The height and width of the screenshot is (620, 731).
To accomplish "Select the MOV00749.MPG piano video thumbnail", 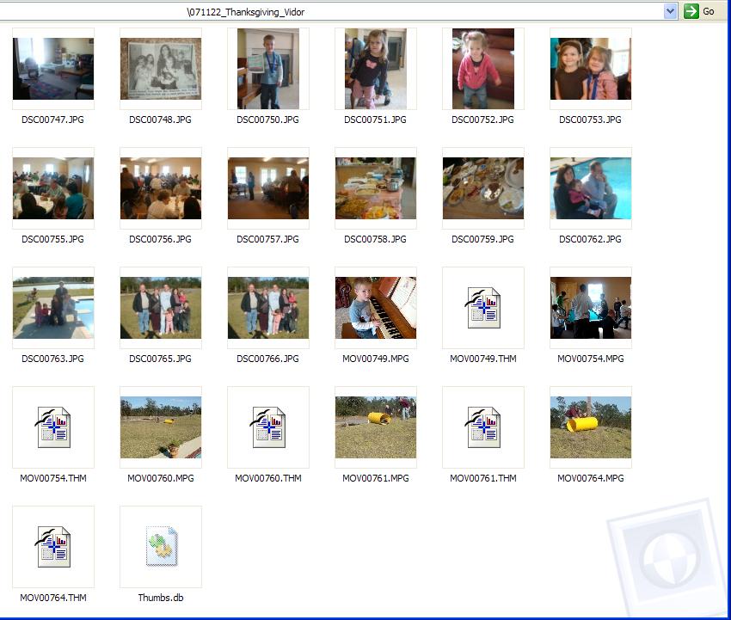I will click(376, 308).
